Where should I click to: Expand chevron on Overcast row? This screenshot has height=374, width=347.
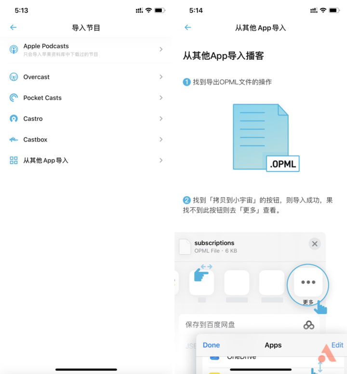[x=161, y=77]
